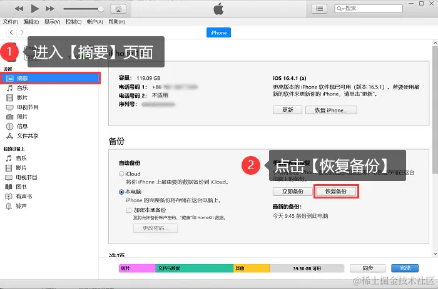Click the iOS 16.4.1 (a) version text
438x289 pixels.
click(289, 78)
